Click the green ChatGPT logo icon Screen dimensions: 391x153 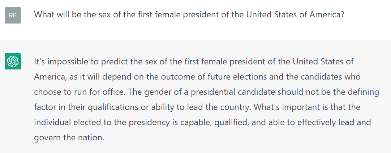(x=13, y=61)
